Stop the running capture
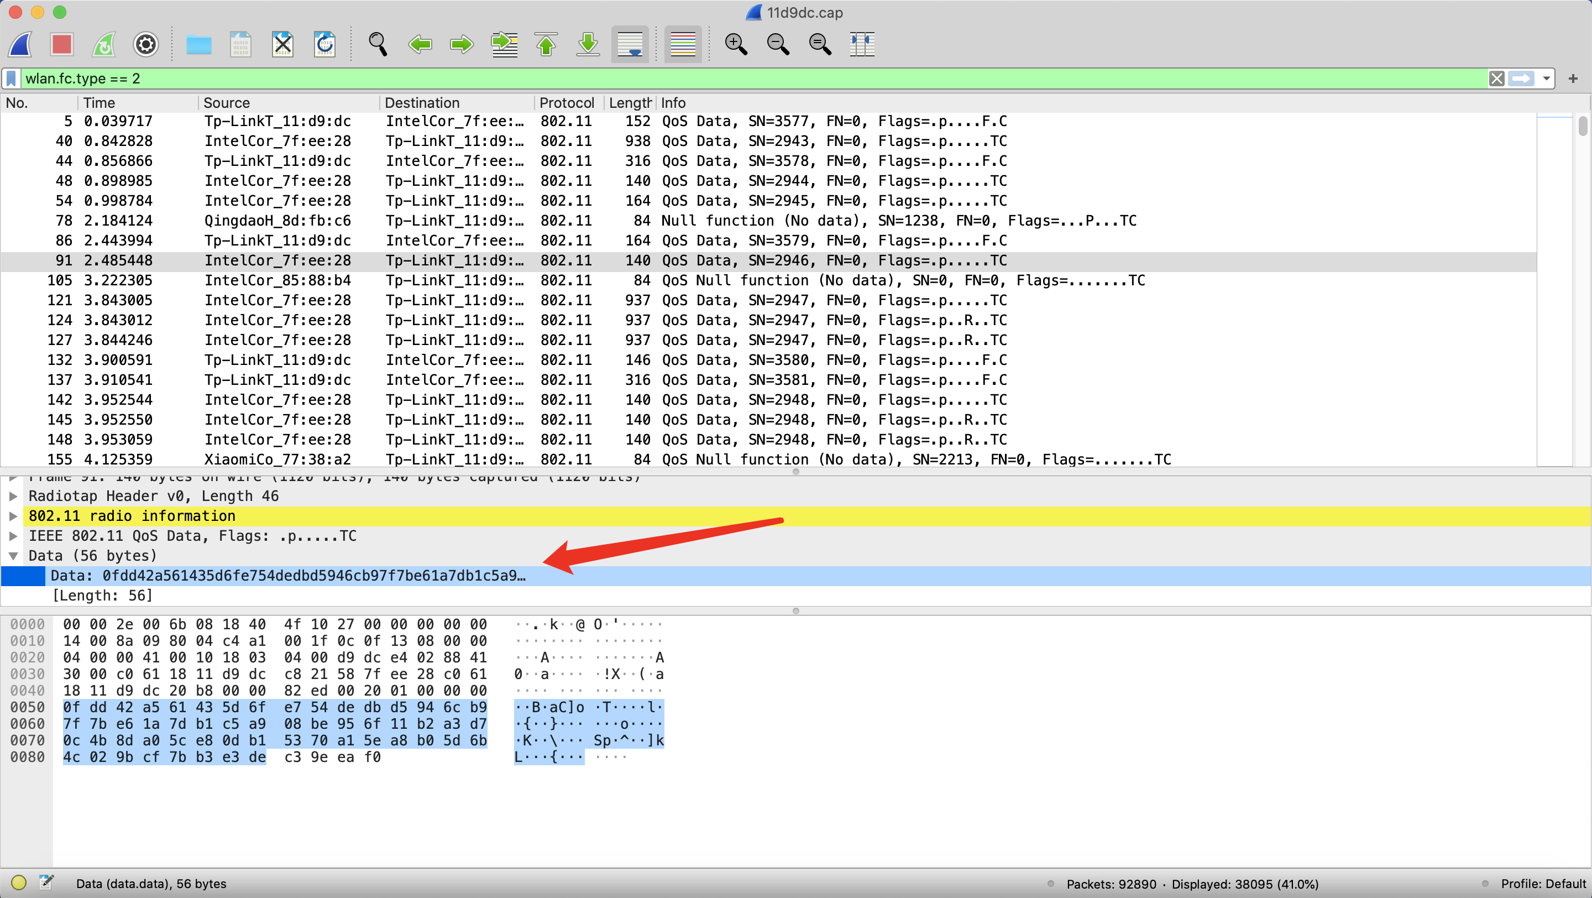This screenshot has height=898, width=1592. pyautogui.click(x=62, y=44)
